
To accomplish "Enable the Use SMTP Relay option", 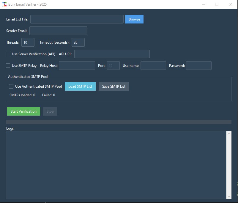I will point(8,65).
